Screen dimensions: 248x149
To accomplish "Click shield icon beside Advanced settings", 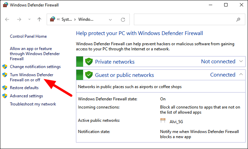I will [x=5, y=96].
